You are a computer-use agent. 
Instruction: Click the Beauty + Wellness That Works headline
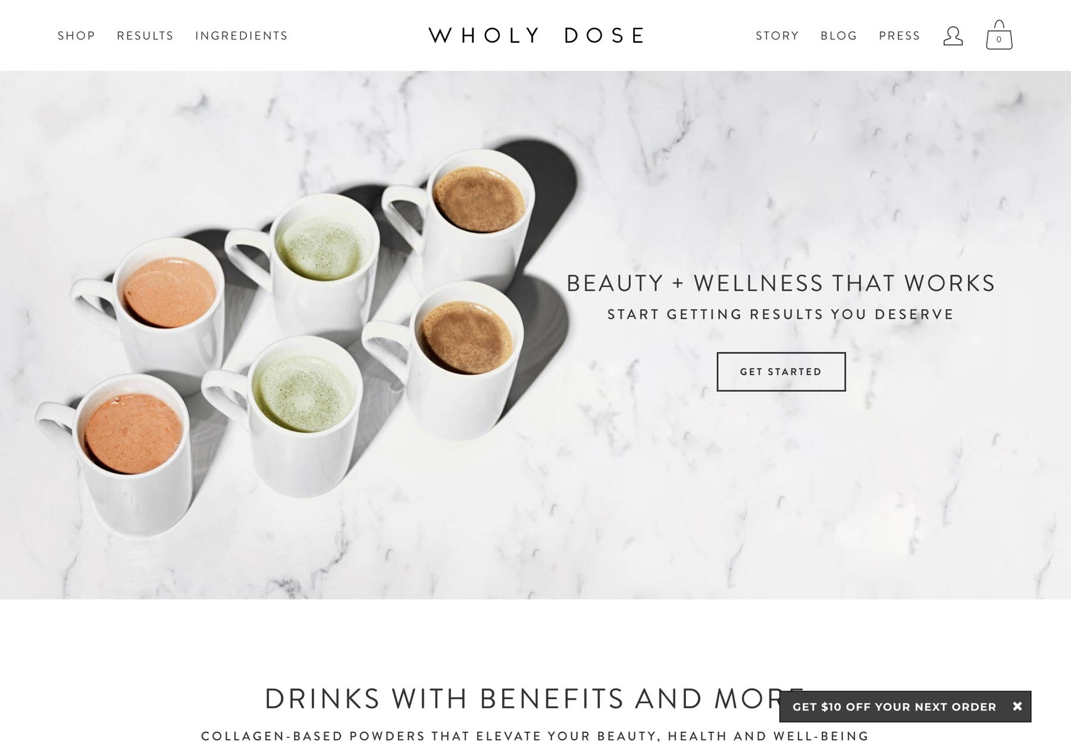[781, 283]
